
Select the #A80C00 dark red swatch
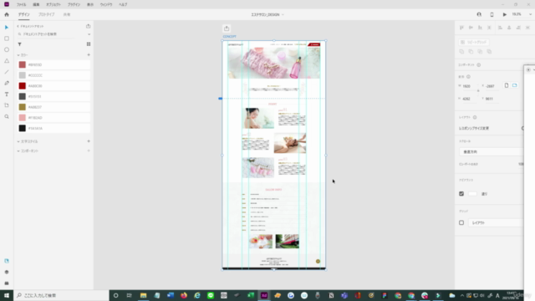23,86
